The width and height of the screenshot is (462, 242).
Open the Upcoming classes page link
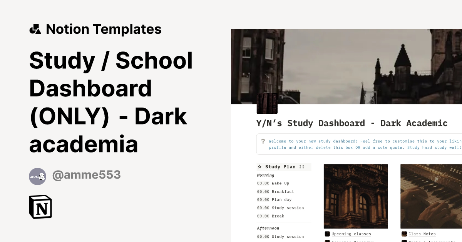(x=351, y=234)
